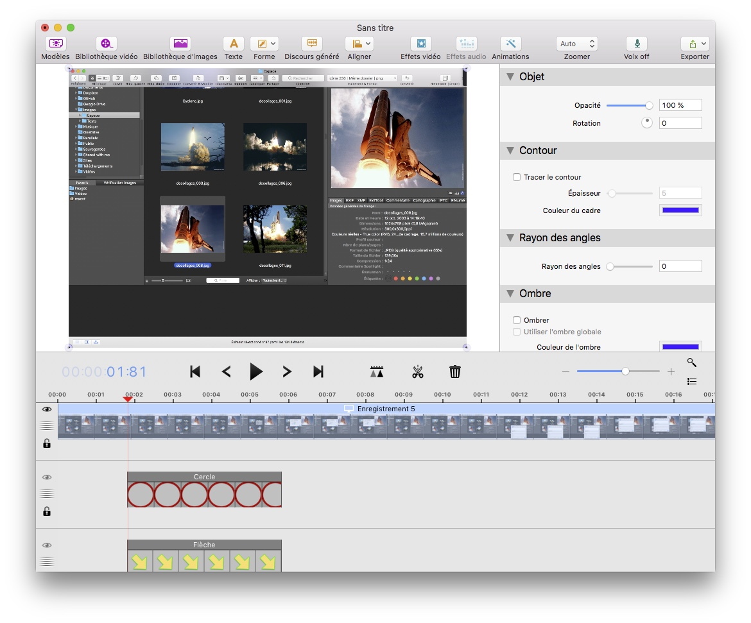Click the Rotation dial knob

point(647,123)
